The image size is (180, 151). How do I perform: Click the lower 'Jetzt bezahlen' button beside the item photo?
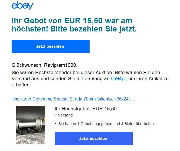tap(94, 139)
